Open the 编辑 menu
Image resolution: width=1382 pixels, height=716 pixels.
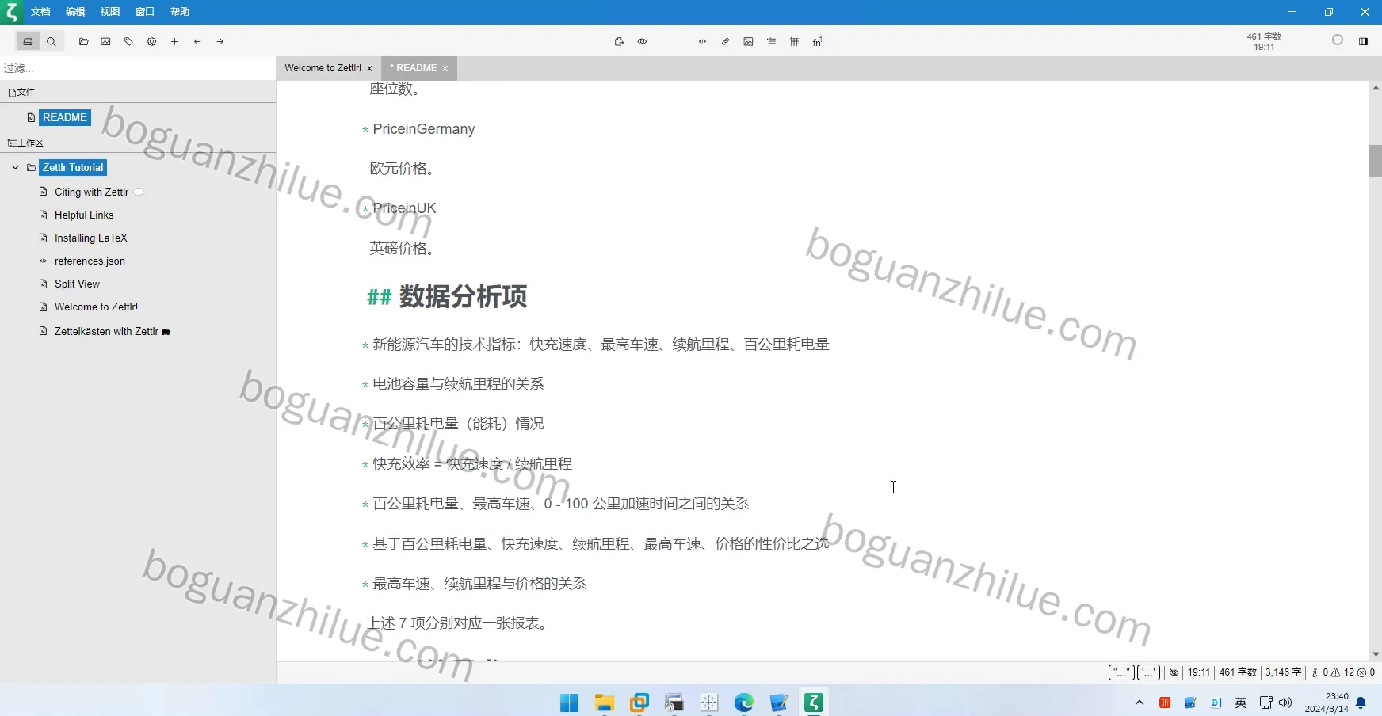pos(75,12)
